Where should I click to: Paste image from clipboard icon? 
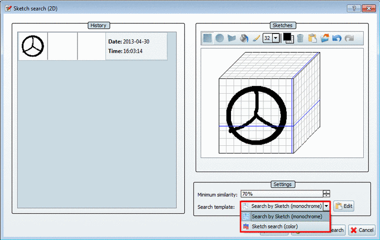pyautogui.click(x=312, y=38)
